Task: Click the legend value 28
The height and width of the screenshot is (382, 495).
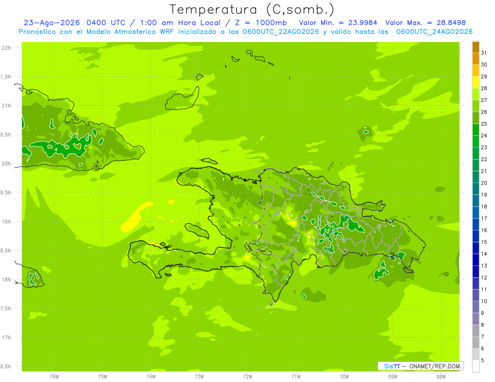Action: [484, 89]
